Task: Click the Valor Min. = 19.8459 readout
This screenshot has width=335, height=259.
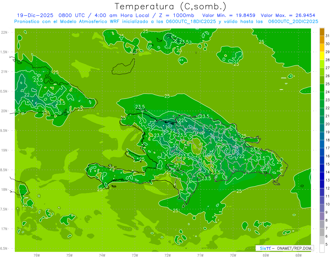Action: (x=229, y=15)
